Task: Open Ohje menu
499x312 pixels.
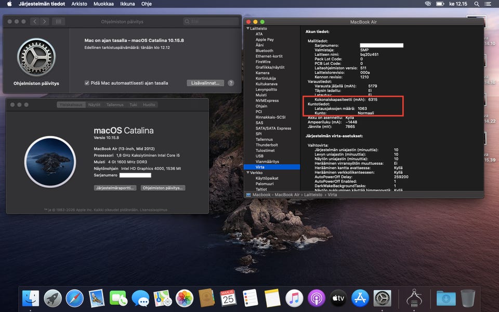Action: coord(147,4)
